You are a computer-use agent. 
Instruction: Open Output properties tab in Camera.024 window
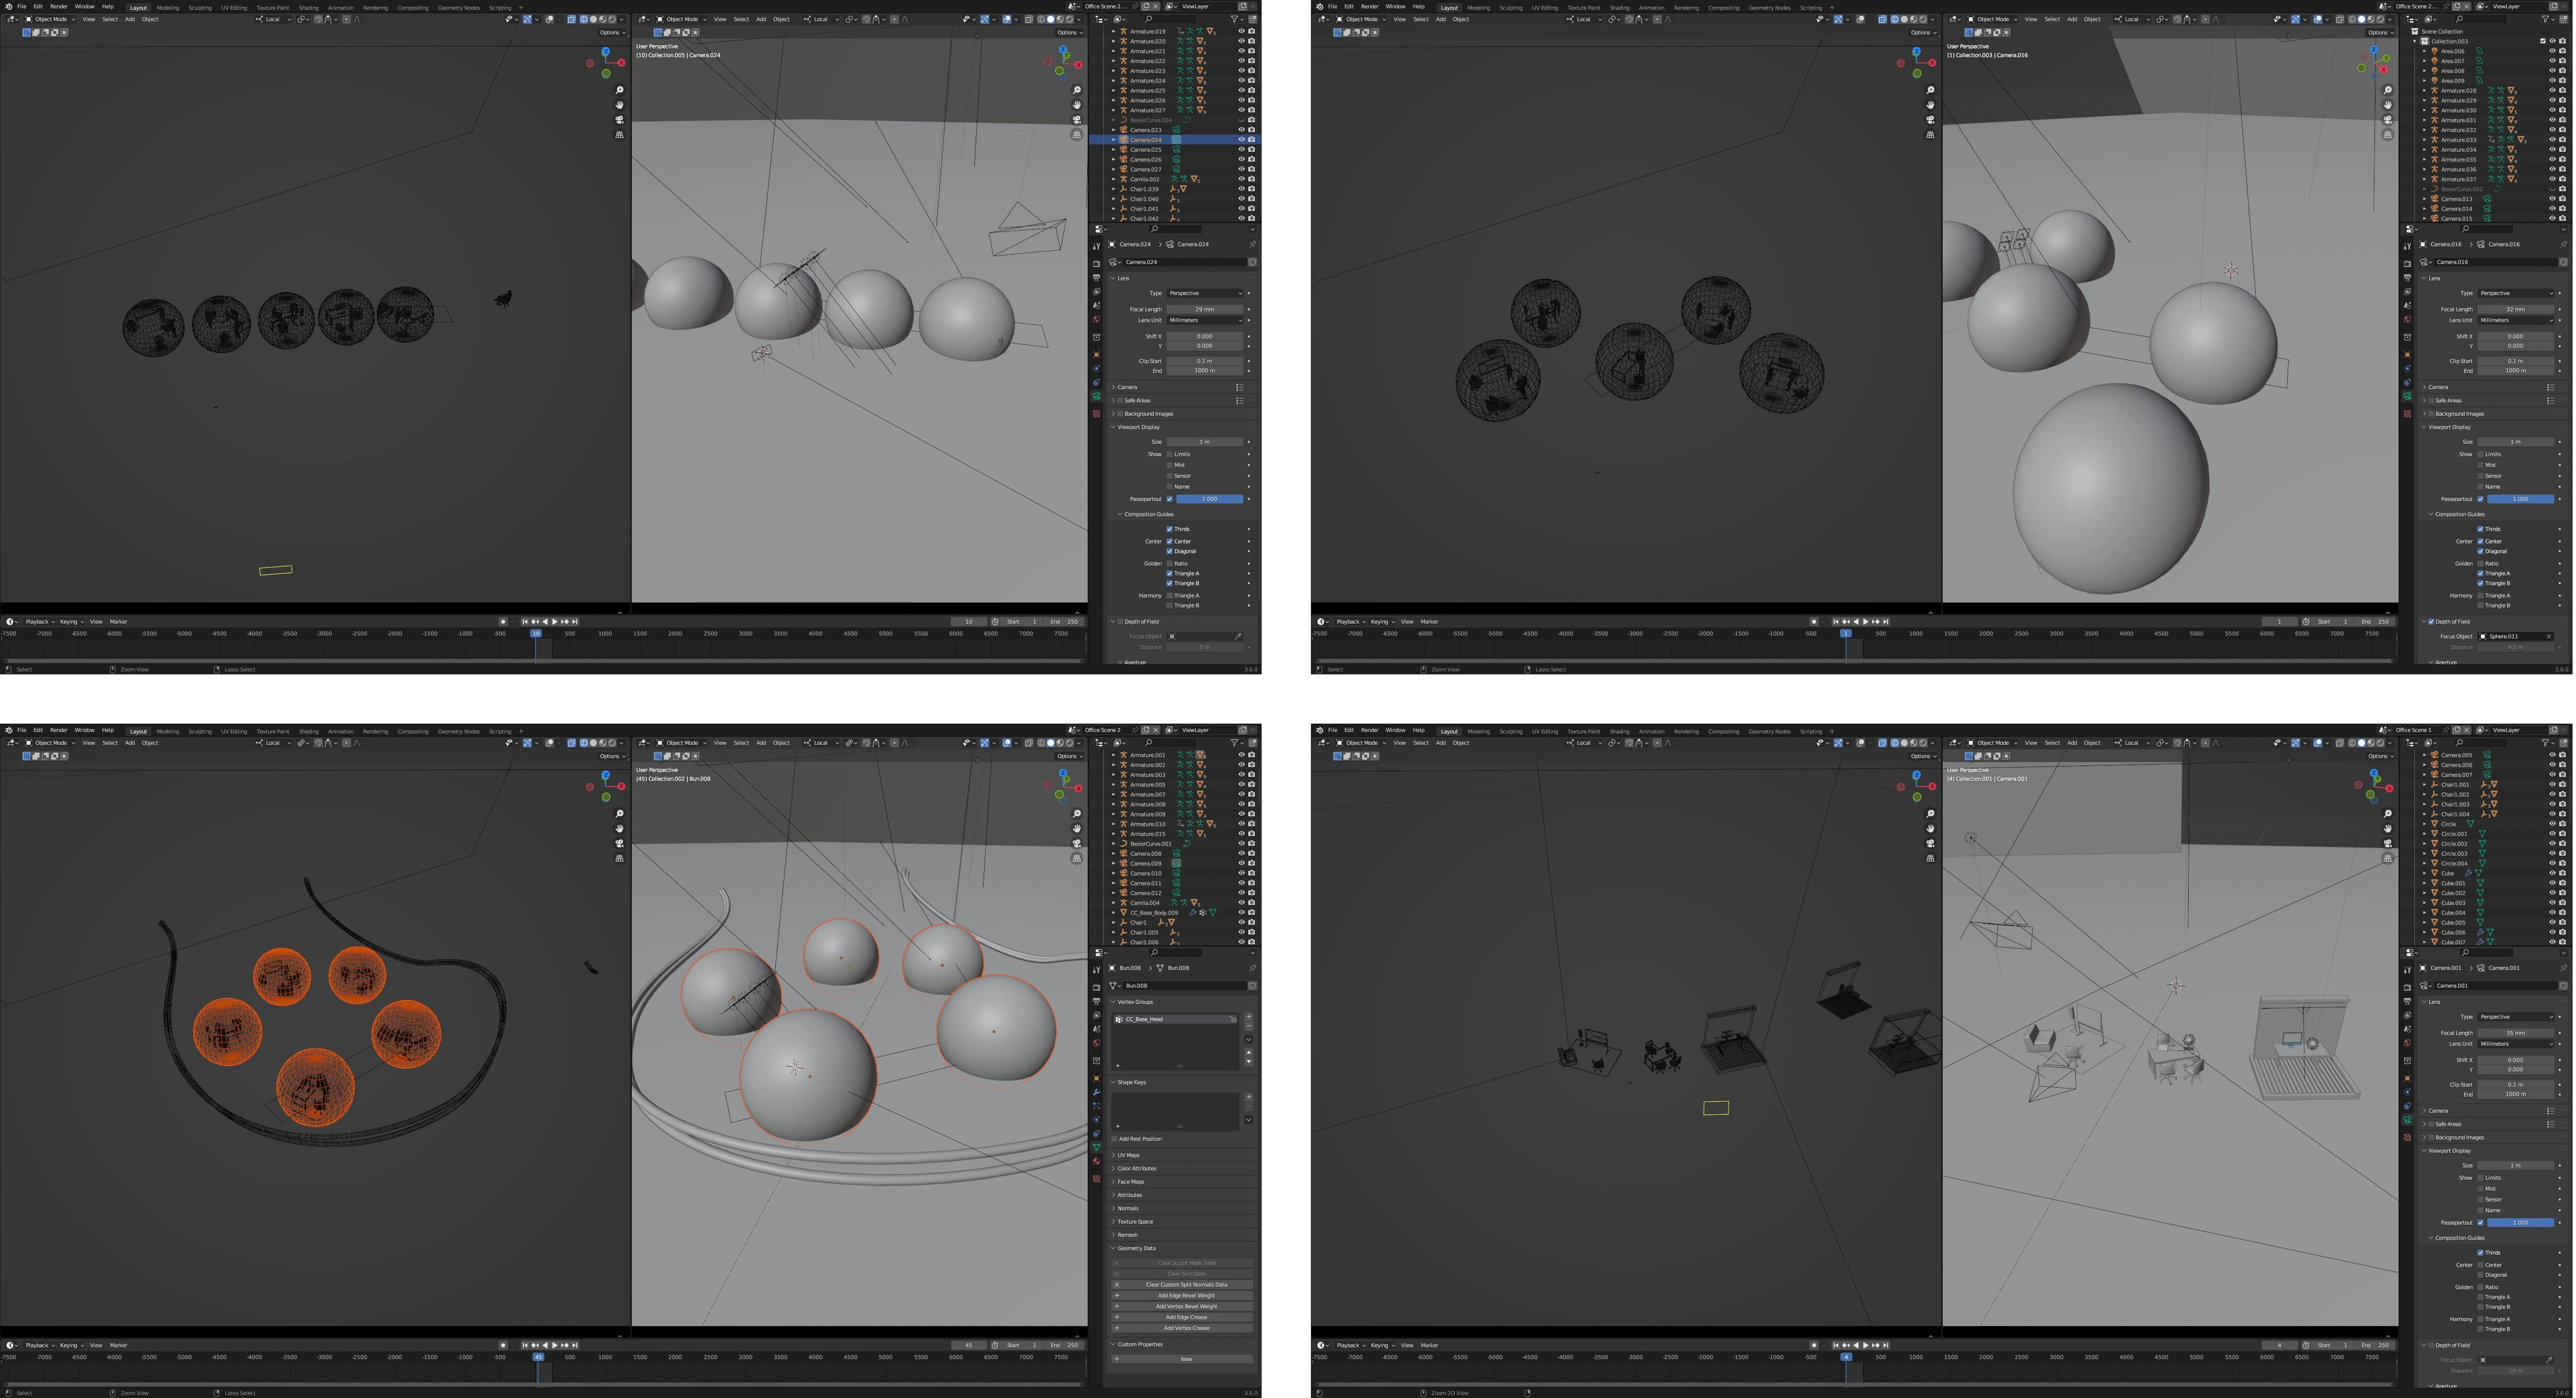pos(1096,278)
